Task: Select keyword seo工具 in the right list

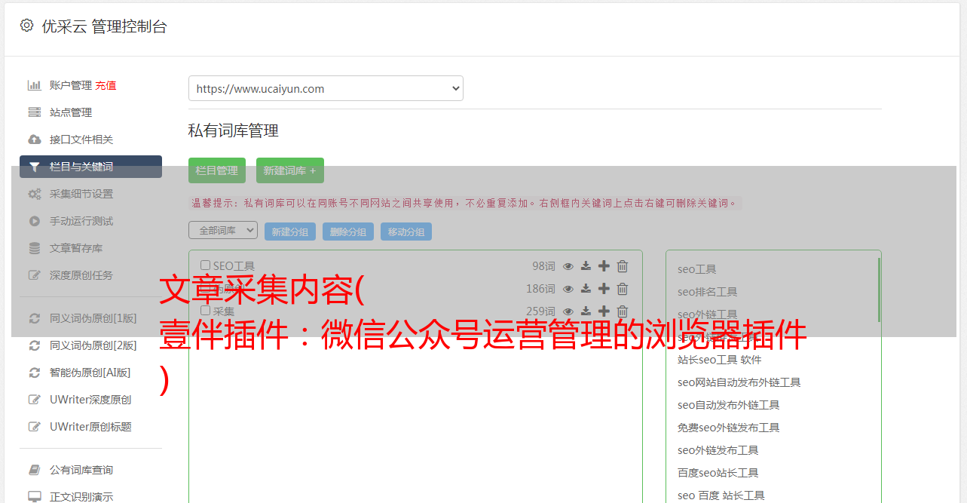Action: pos(697,269)
